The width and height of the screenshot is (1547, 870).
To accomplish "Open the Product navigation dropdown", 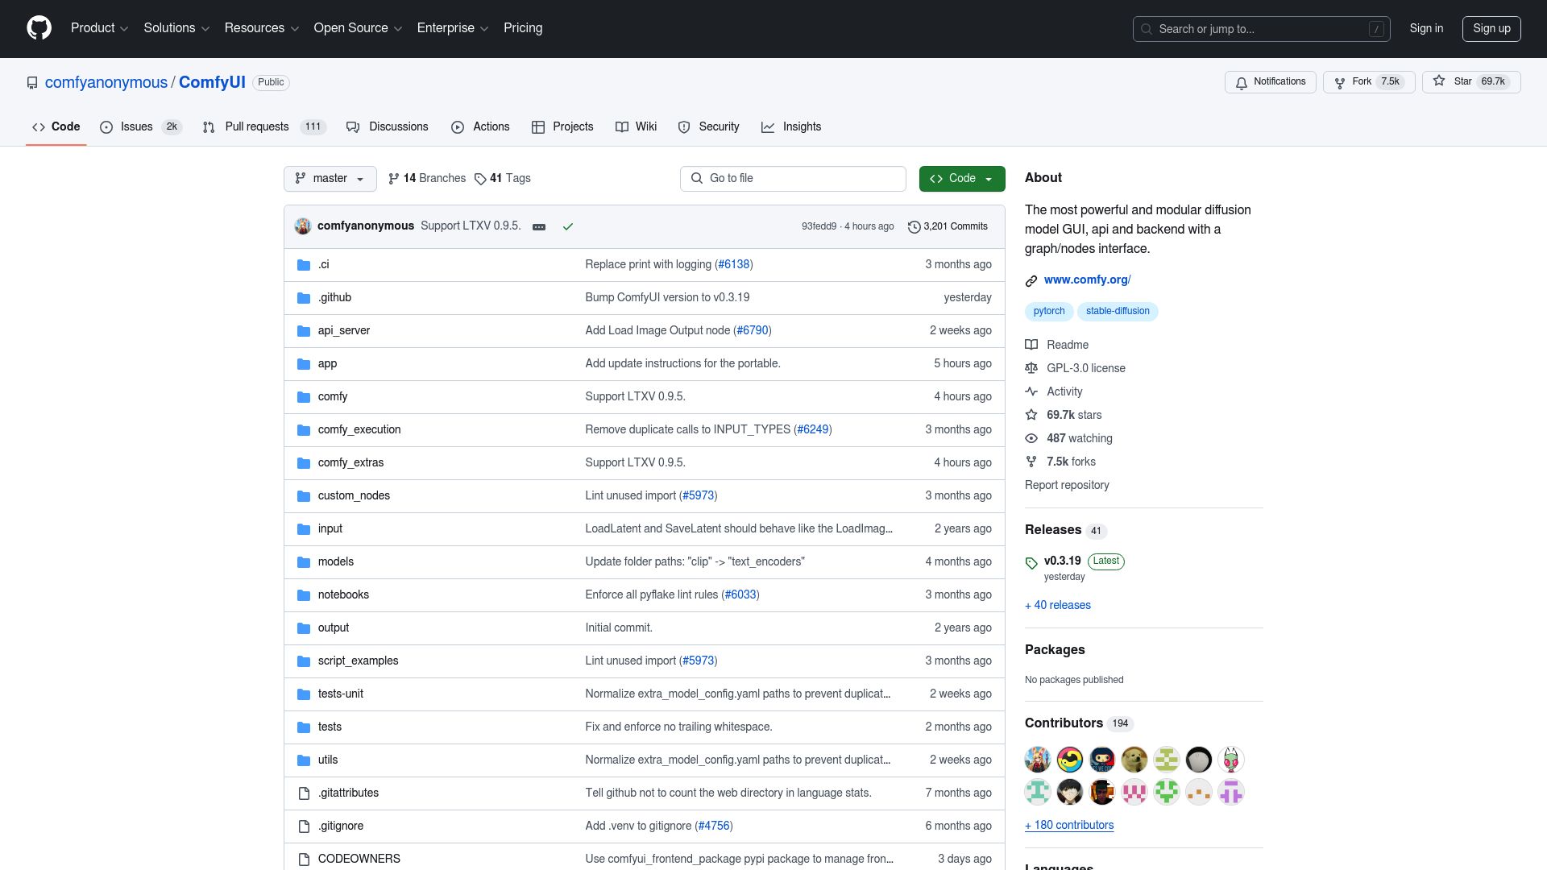I will coord(99,28).
